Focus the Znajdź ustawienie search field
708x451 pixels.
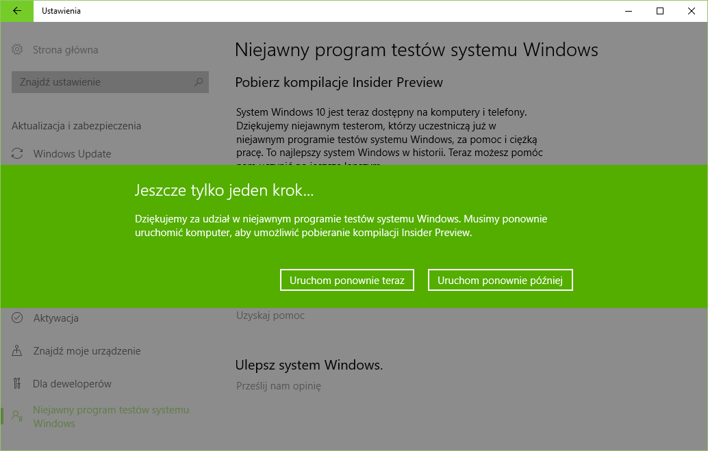(x=110, y=82)
